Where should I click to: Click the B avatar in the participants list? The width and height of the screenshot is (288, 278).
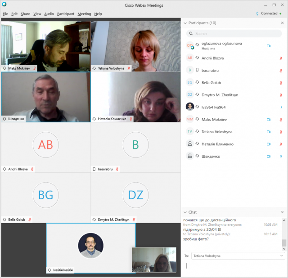190,70
